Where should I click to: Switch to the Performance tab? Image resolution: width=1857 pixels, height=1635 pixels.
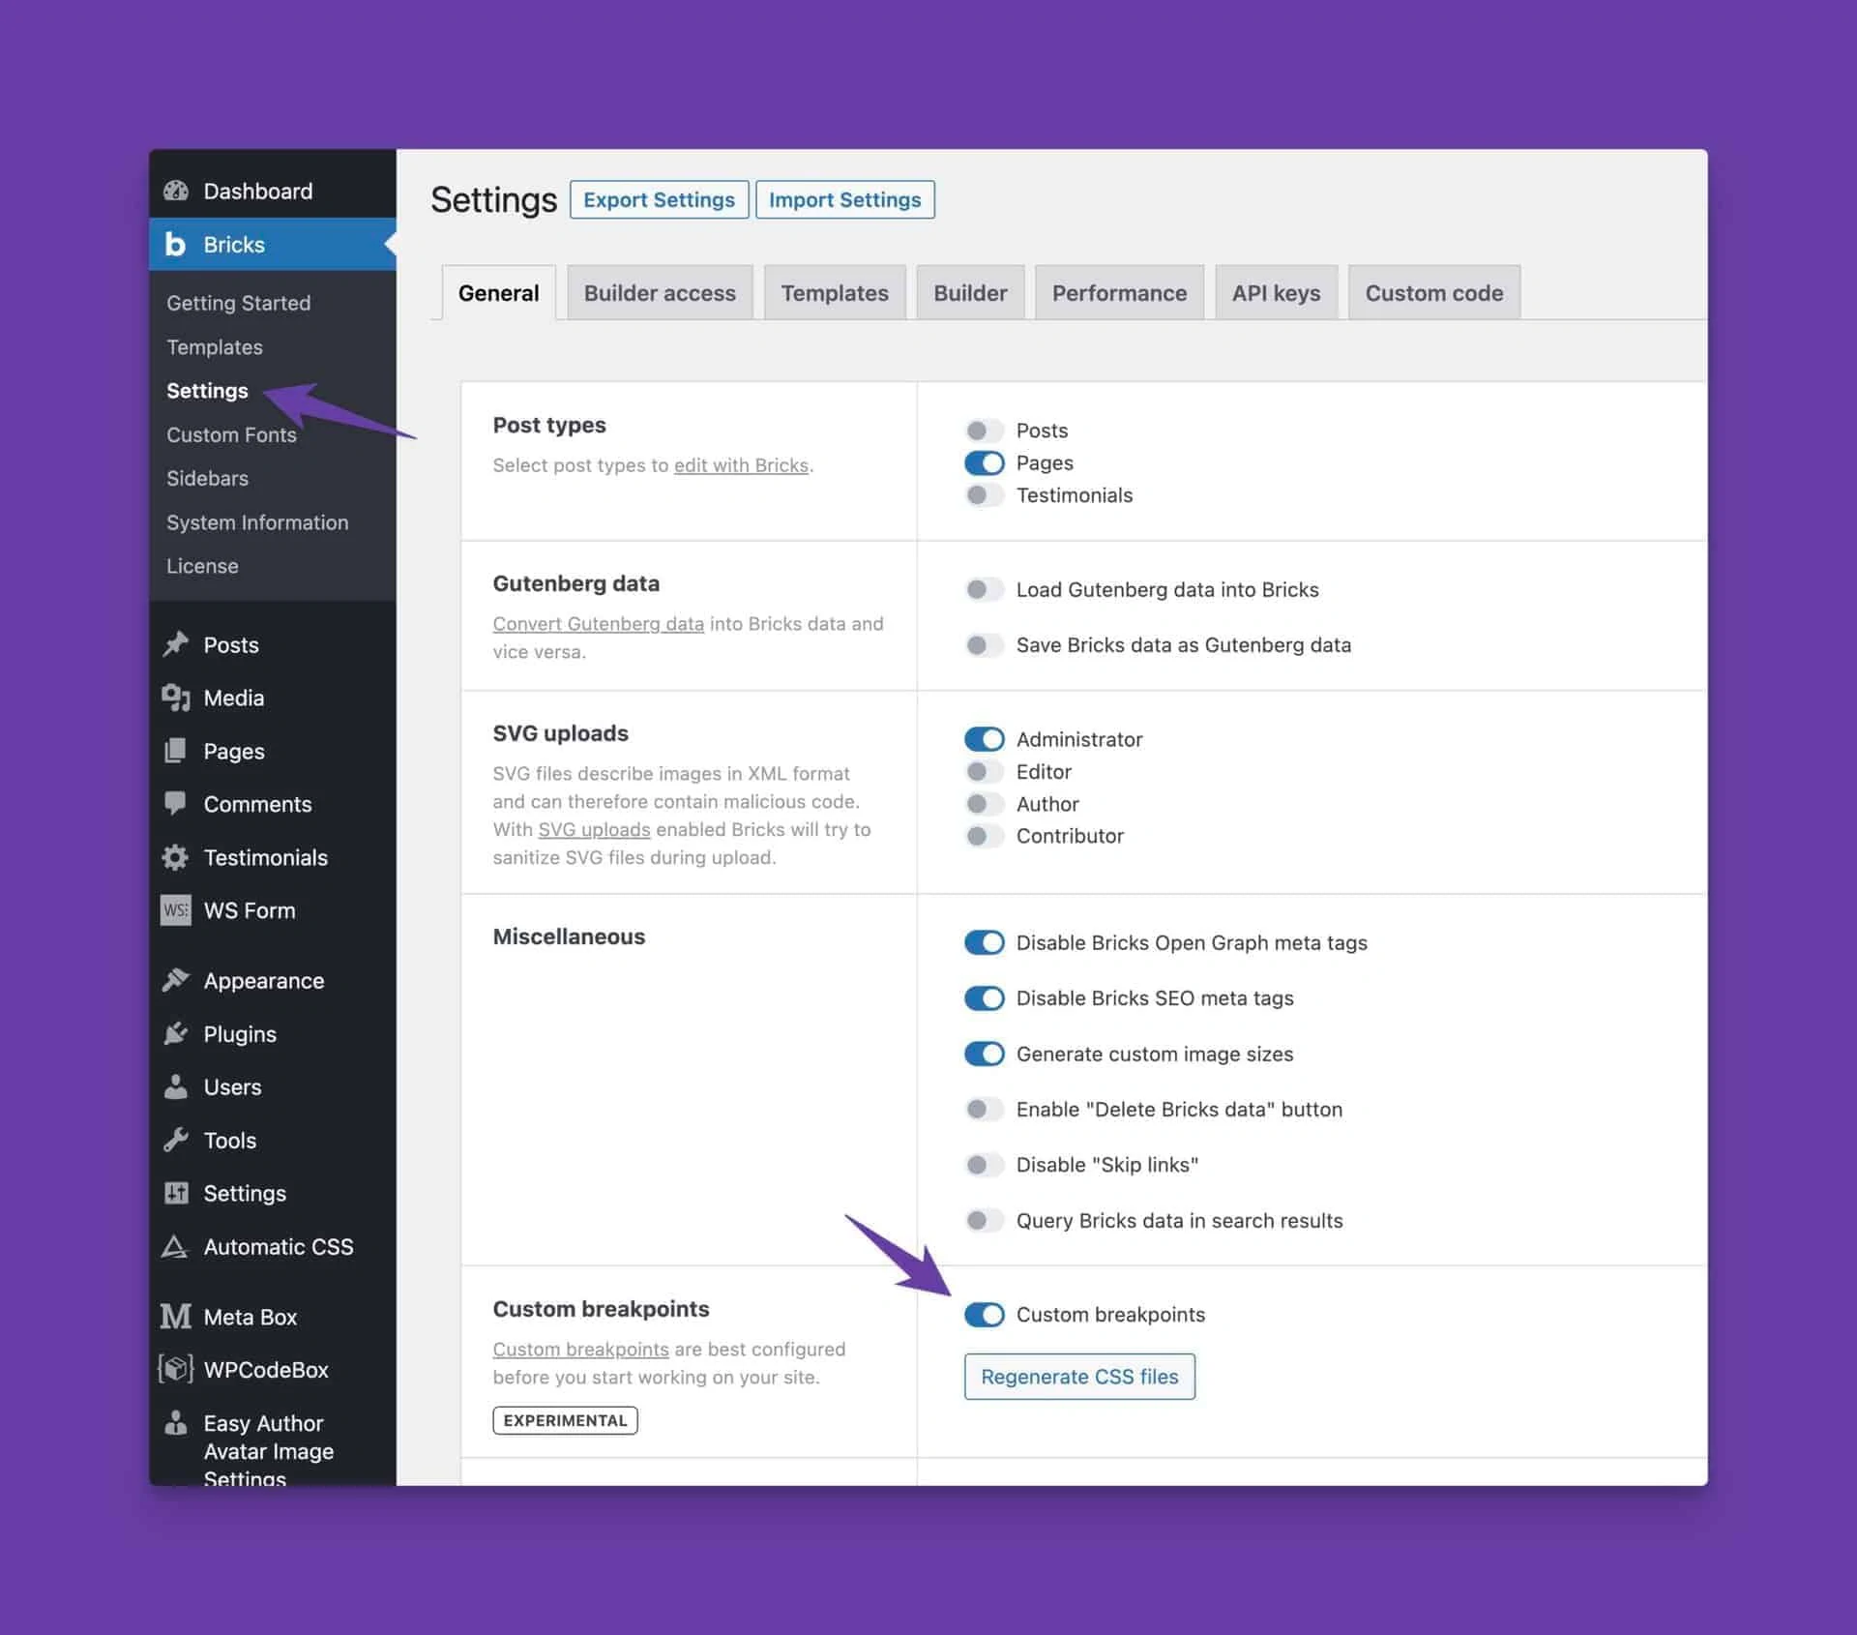(1118, 293)
